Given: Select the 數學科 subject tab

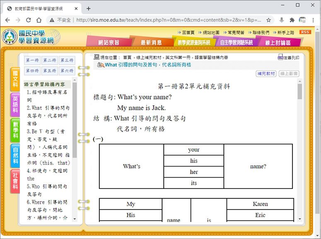Looking at the screenshot, I should pyautogui.click(x=15, y=130).
